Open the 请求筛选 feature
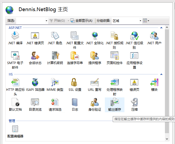This screenshot has height=144, width=175. (55, 105)
